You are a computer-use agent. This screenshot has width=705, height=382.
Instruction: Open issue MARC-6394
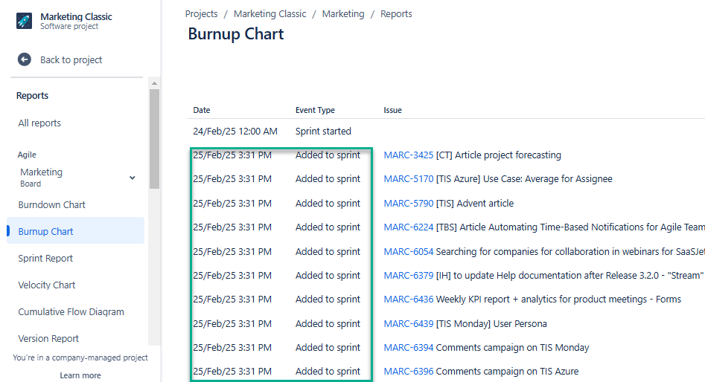(408, 347)
